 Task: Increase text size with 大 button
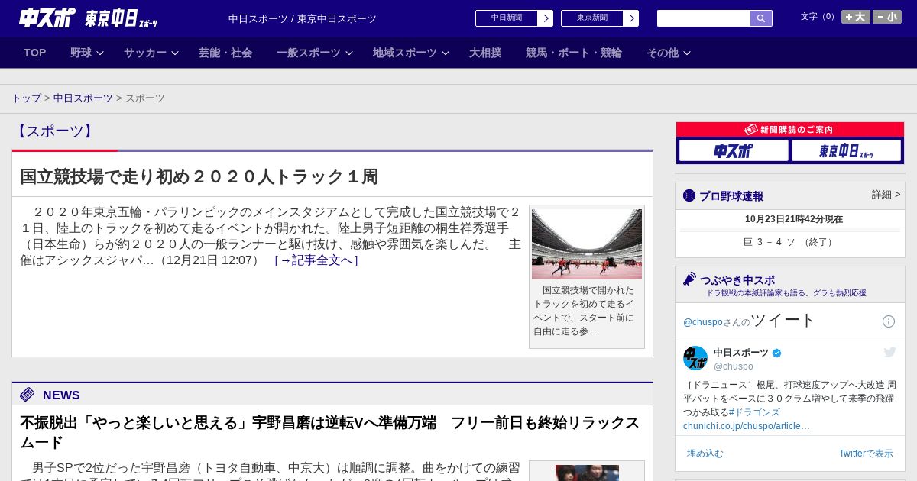pos(856,17)
